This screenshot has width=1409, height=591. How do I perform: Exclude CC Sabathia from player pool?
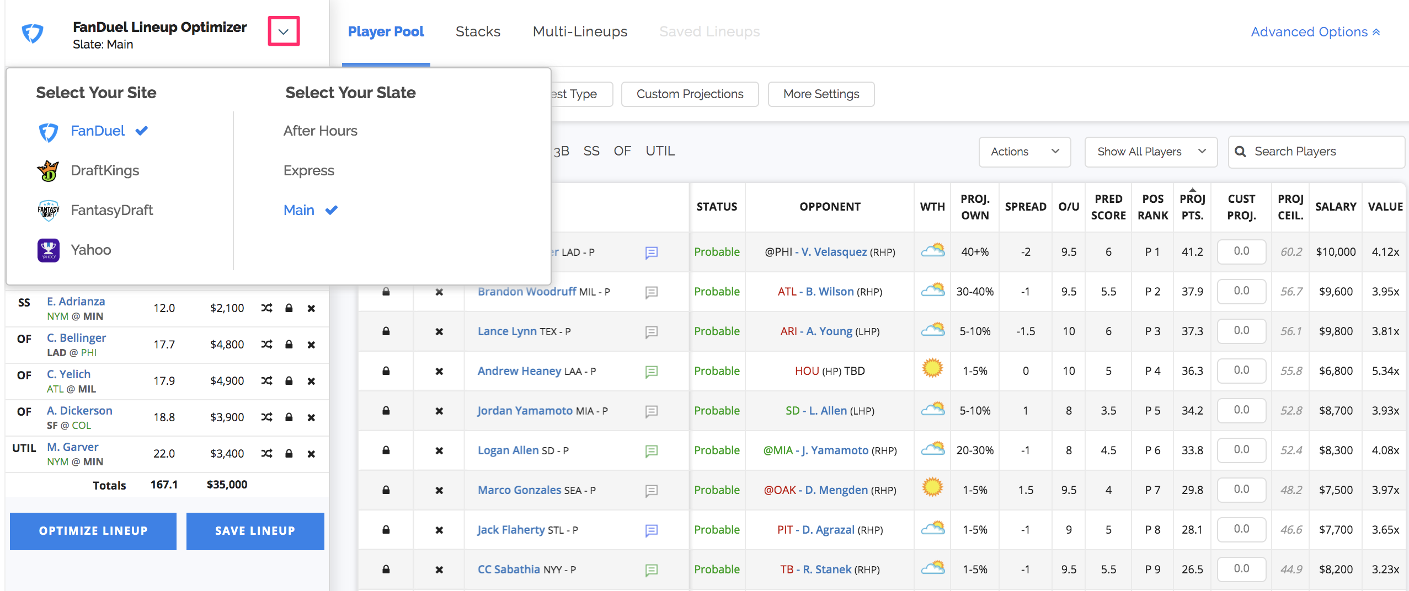tap(439, 570)
